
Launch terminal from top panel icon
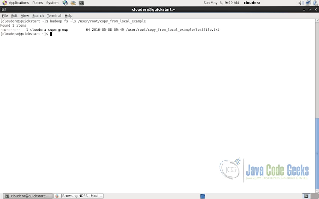81,3
